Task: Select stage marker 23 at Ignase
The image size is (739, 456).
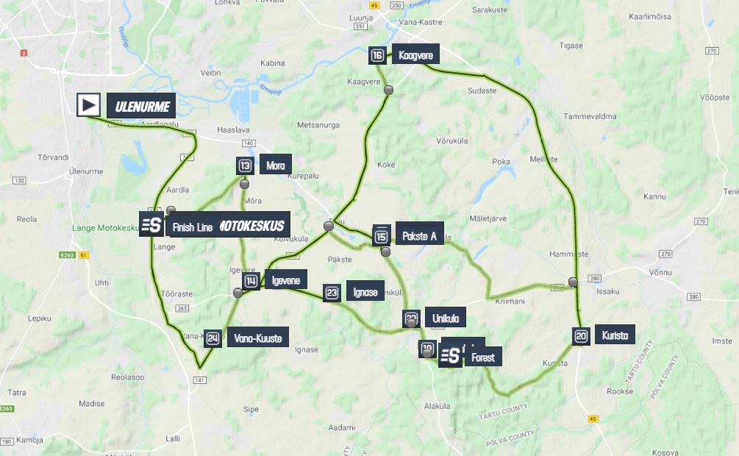Action: coord(332,293)
